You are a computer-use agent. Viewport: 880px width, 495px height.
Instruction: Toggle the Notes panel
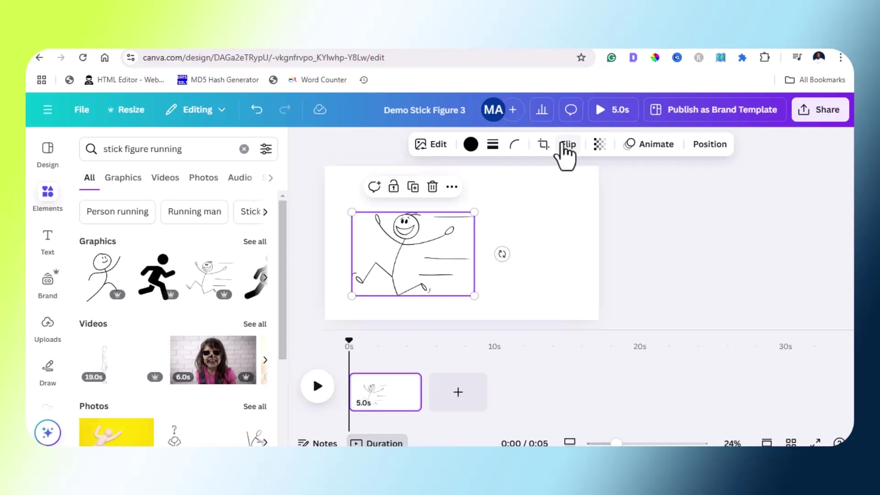point(318,443)
